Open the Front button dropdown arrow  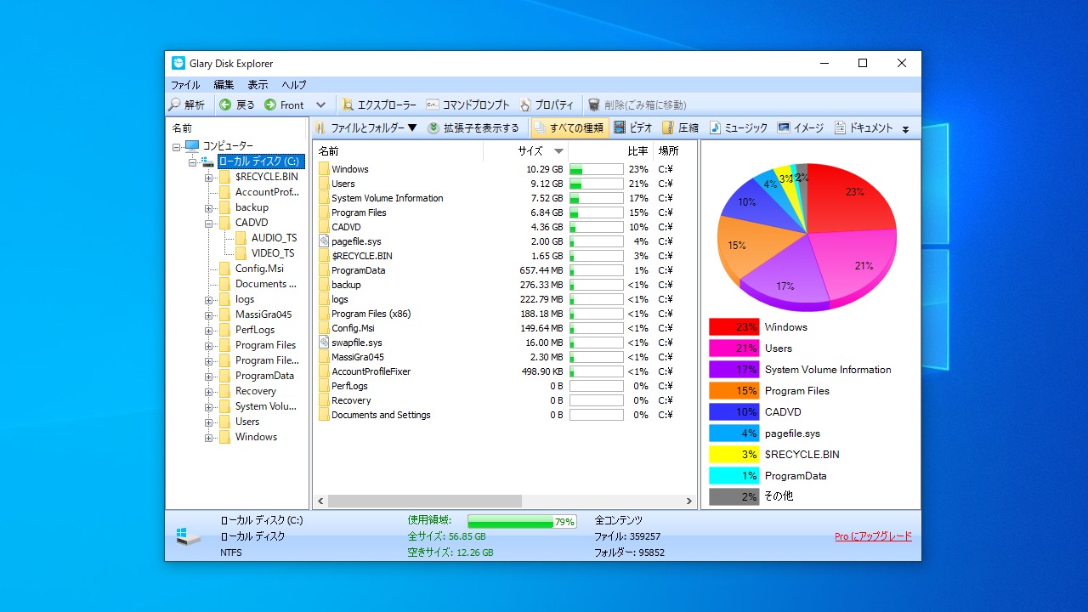point(320,105)
